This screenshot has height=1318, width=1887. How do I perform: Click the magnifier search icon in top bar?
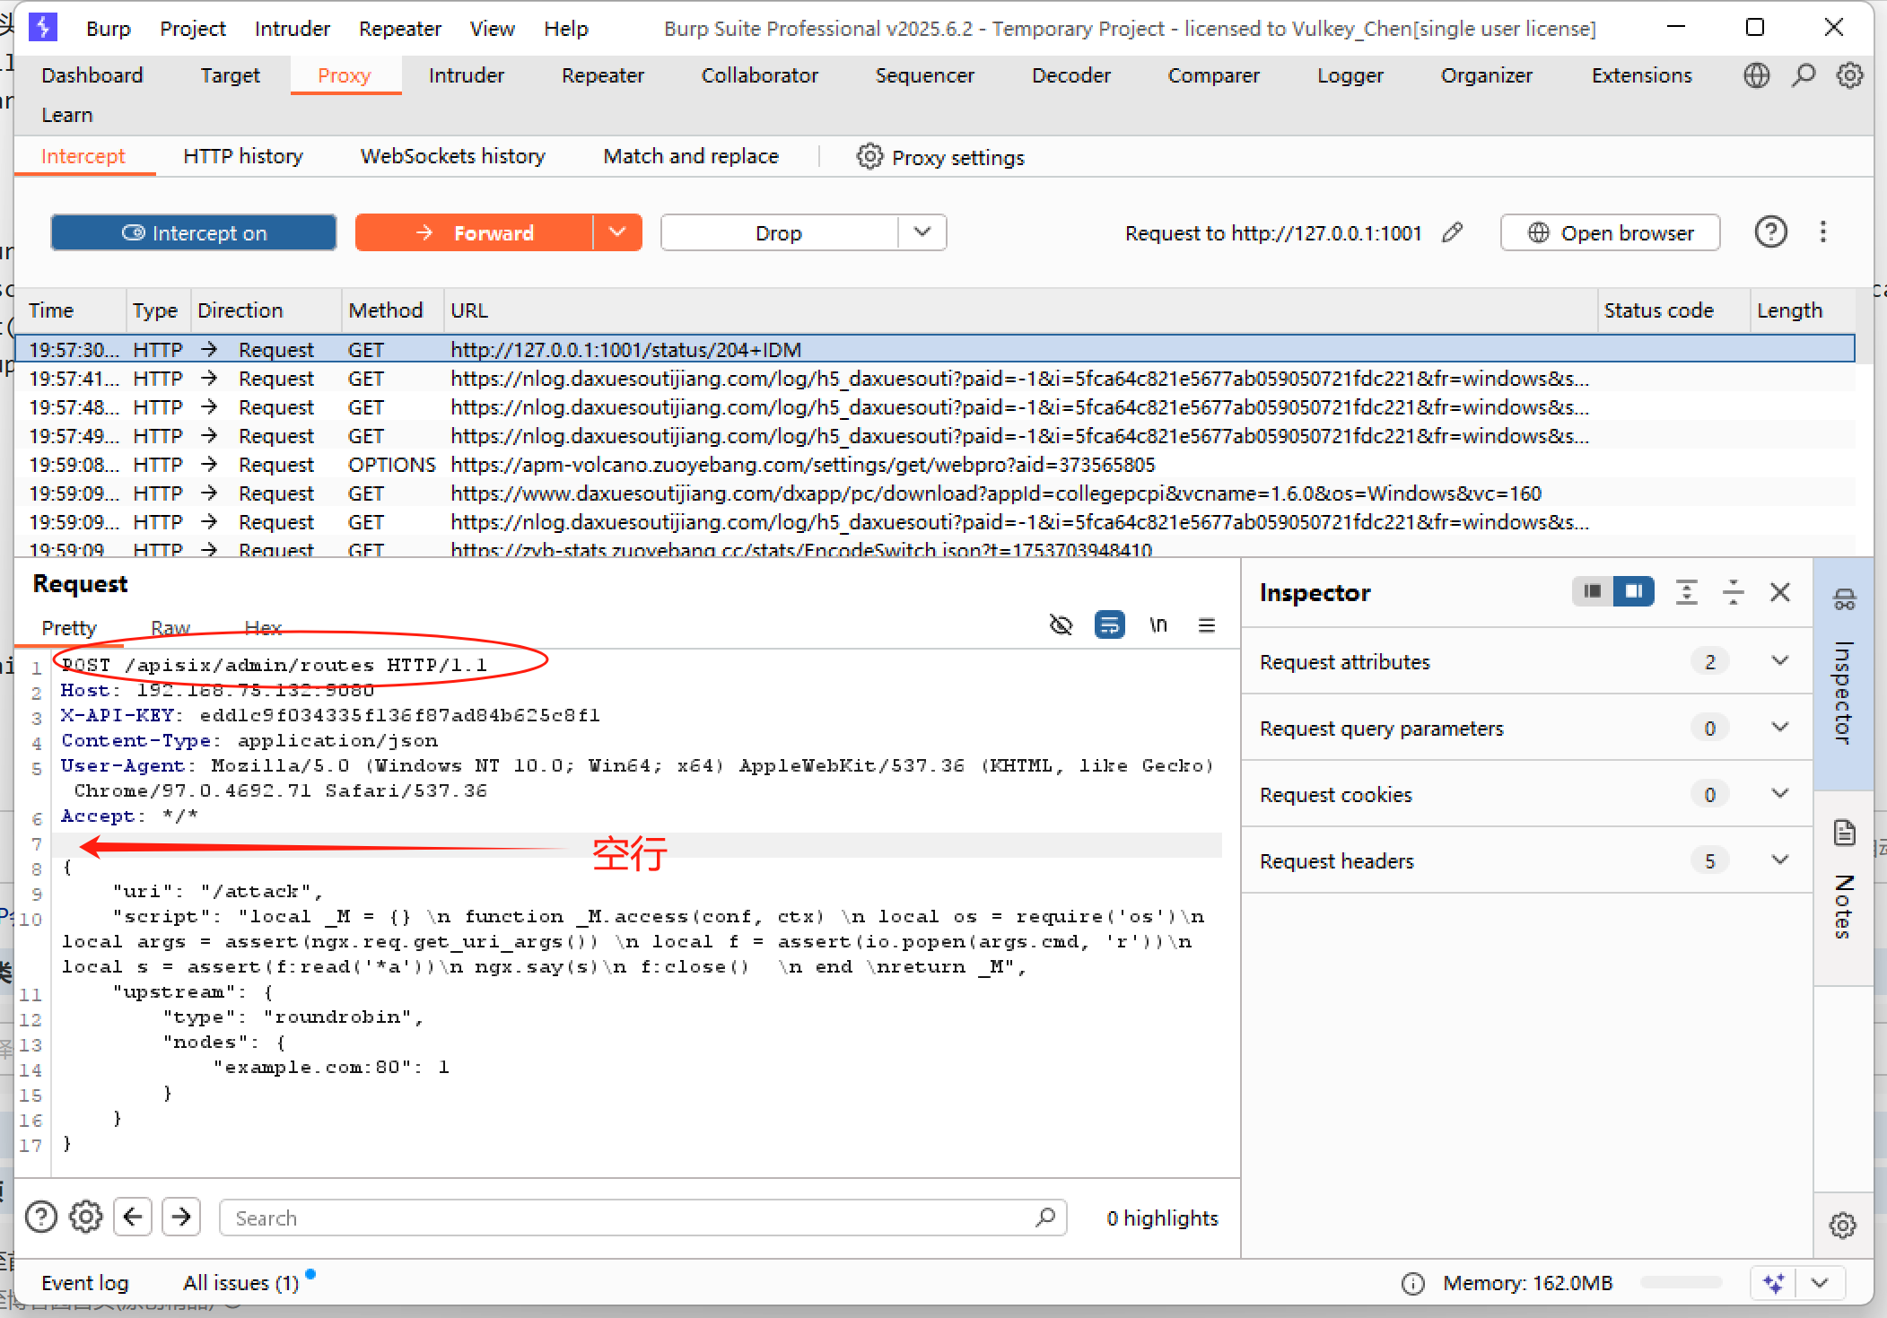[1804, 75]
